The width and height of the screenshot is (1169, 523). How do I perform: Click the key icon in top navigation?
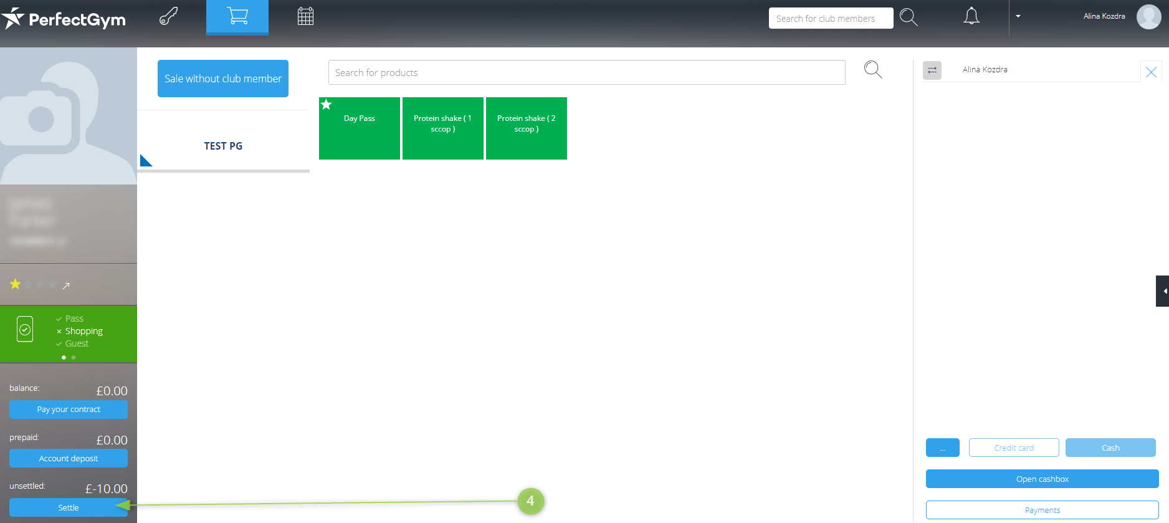(x=168, y=16)
